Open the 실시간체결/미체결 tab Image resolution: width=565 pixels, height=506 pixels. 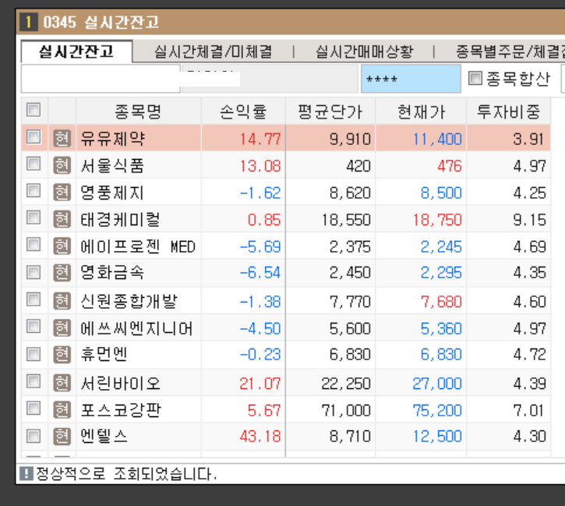coord(213,52)
